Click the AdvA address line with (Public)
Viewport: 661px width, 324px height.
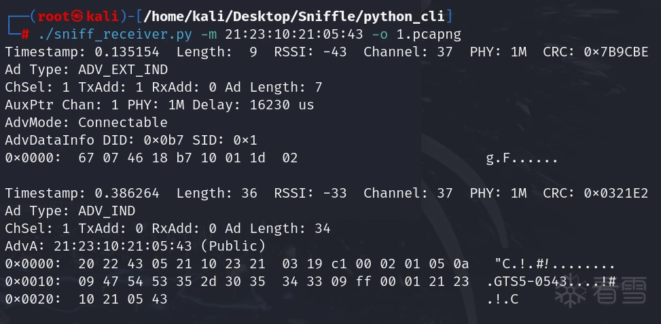tap(135, 246)
